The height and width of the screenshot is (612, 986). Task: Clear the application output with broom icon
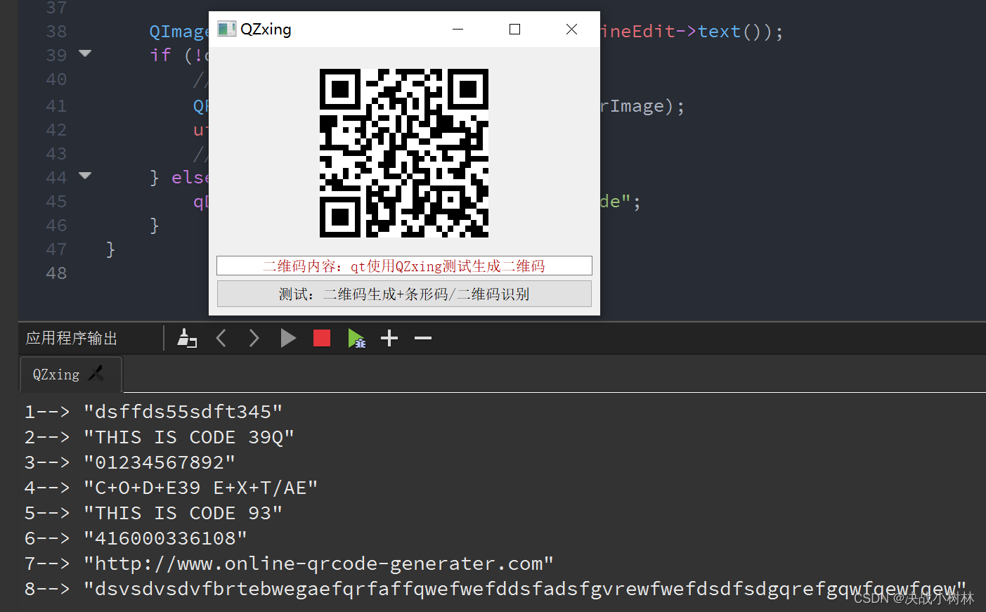coord(187,338)
